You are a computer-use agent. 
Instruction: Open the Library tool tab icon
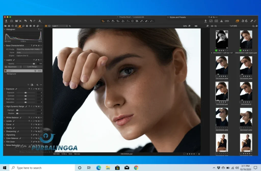click(x=6, y=26)
